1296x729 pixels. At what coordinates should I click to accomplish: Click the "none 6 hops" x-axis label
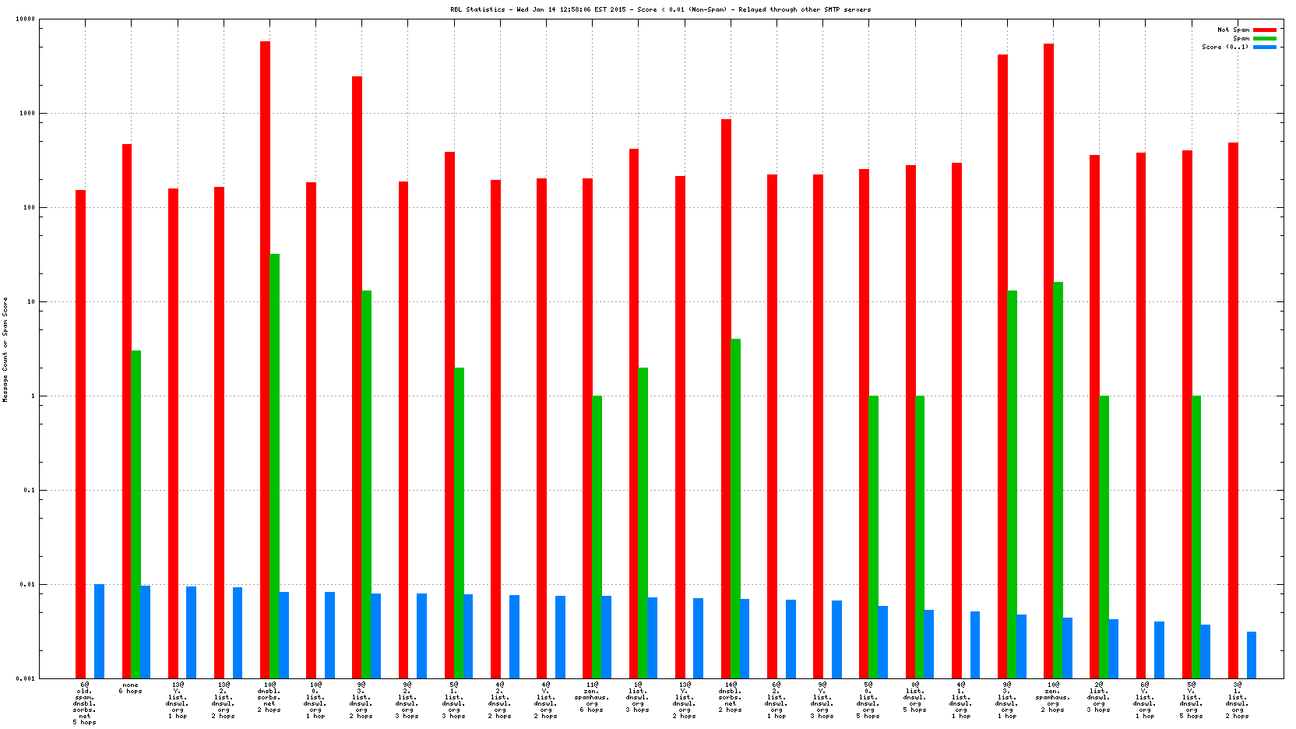[x=130, y=688]
